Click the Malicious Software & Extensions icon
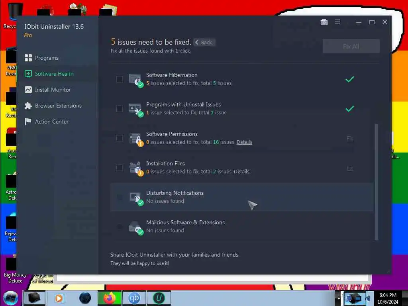Image resolution: width=408 pixels, height=306 pixels. 136,228
